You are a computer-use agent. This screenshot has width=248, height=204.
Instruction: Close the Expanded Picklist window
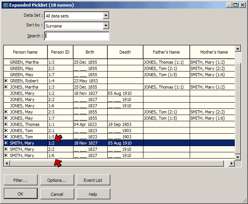pos(242,5)
